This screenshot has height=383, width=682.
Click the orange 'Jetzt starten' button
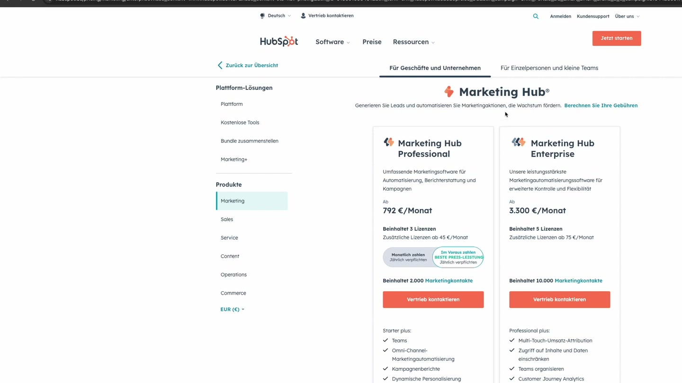[617, 38]
